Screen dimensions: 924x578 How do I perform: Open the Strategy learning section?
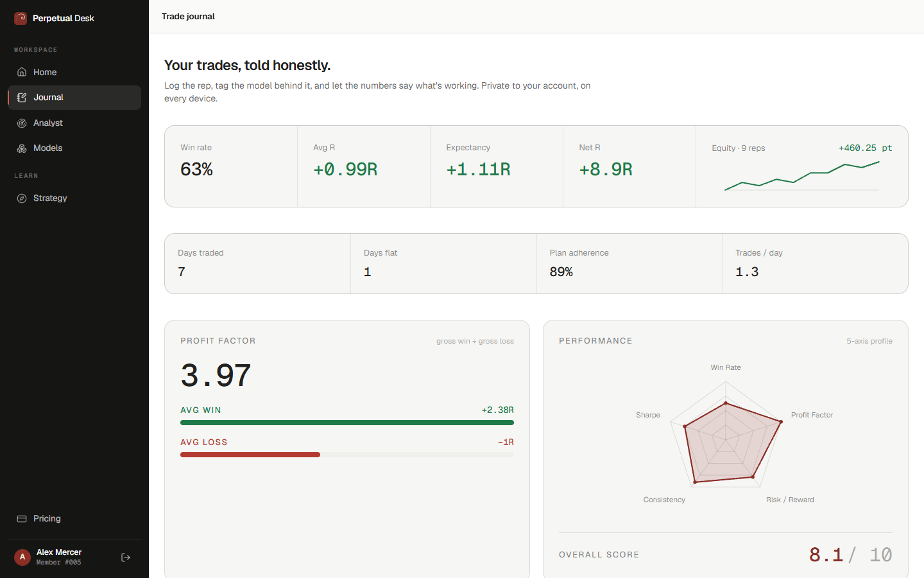click(x=74, y=198)
